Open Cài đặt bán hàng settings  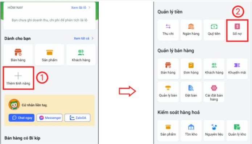coord(214,92)
